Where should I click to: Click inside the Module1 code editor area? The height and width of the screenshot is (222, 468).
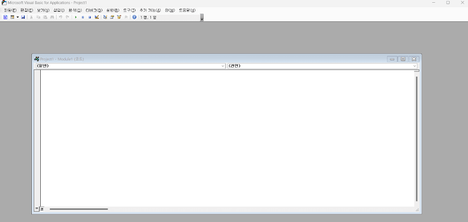(x=227, y=138)
